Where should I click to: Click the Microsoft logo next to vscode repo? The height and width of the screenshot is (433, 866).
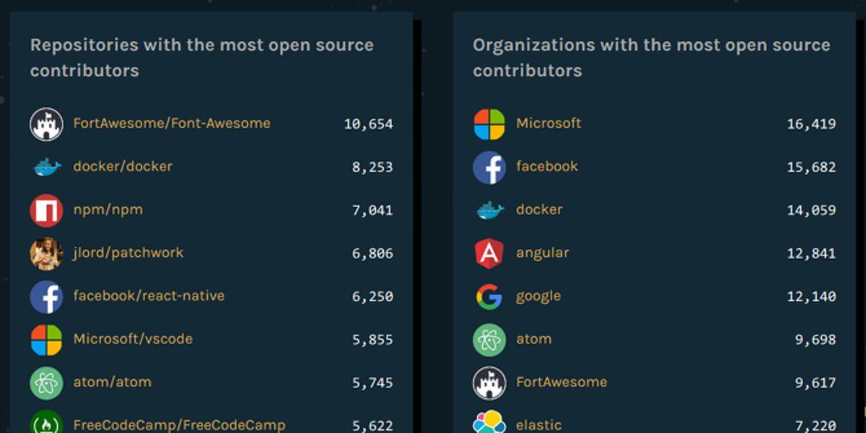(x=46, y=340)
